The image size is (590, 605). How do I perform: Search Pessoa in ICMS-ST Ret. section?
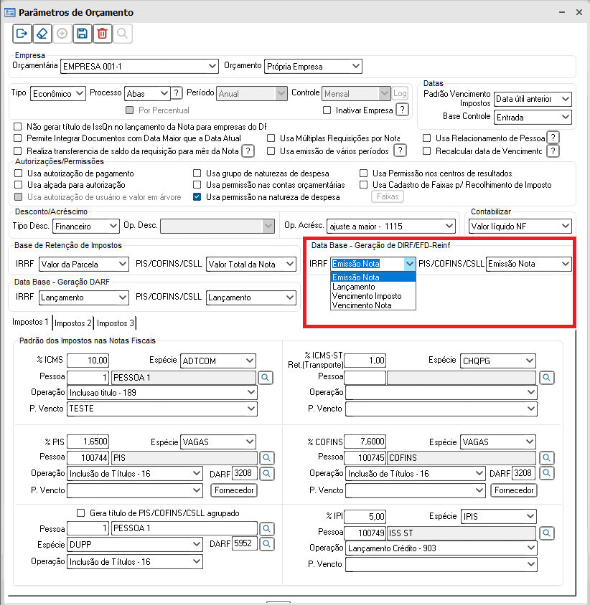pyautogui.click(x=546, y=377)
